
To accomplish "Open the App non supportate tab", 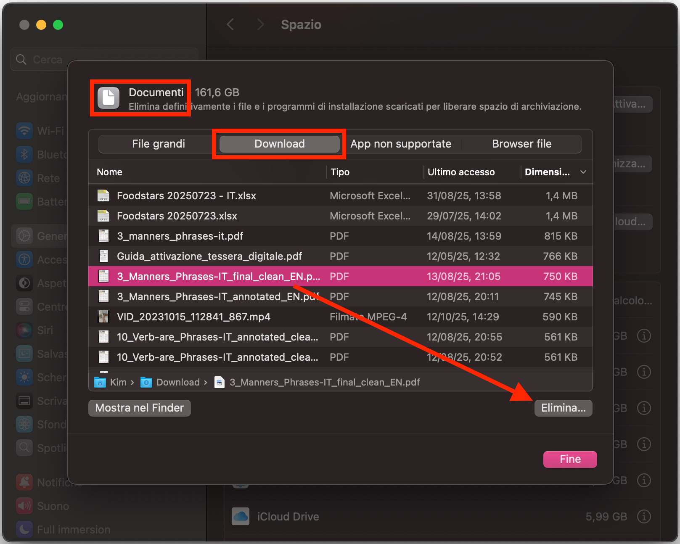I will [401, 144].
